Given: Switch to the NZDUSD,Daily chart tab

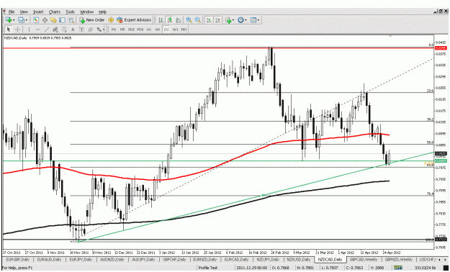Looking at the screenshot, I should pyautogui.click(x=299, y=260).
